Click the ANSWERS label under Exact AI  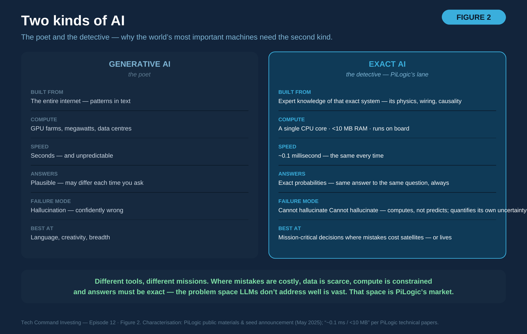[292, 174]
